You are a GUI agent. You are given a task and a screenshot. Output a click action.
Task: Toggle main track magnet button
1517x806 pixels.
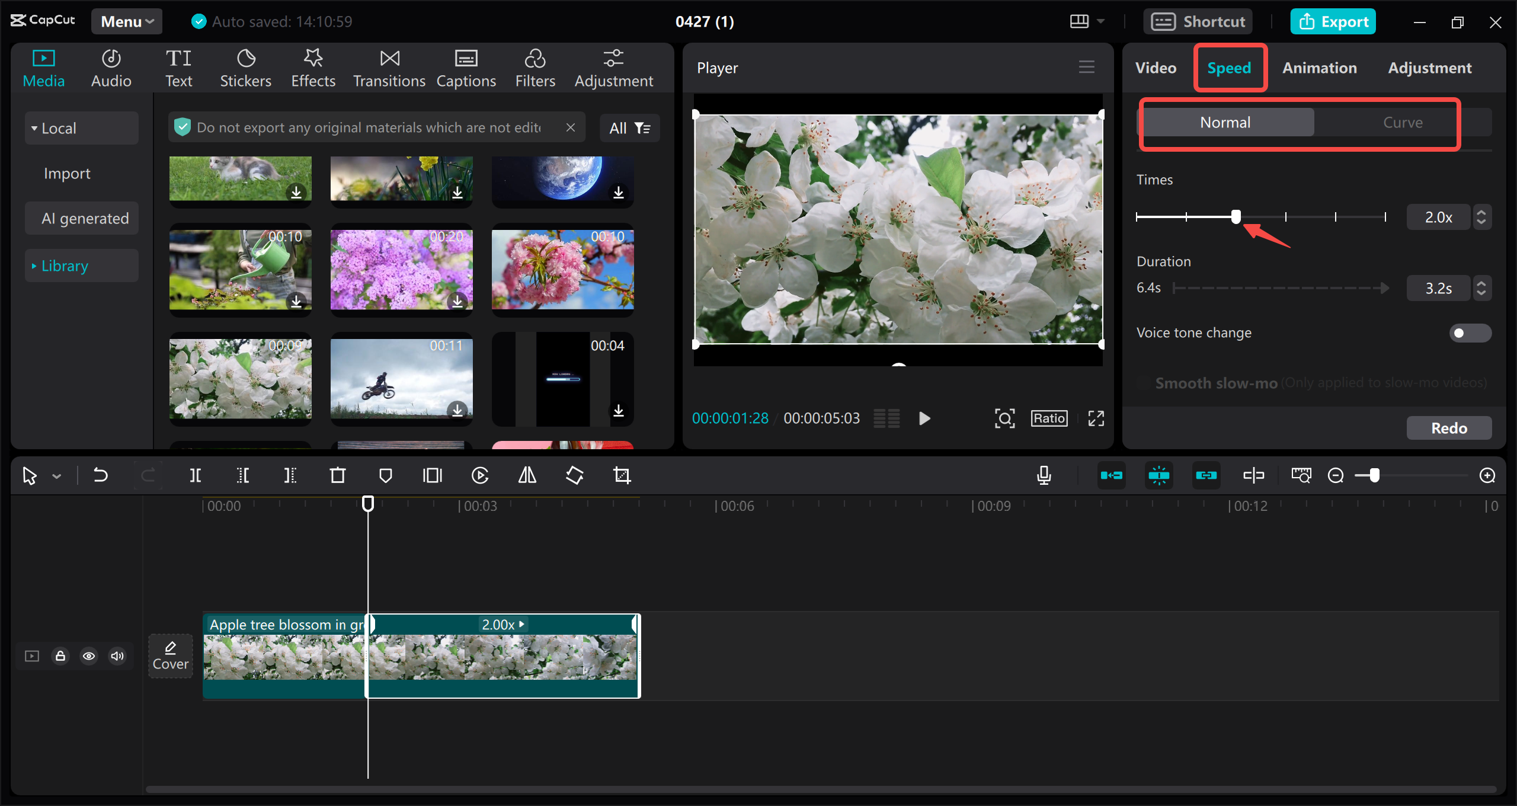coord(1112,475)
